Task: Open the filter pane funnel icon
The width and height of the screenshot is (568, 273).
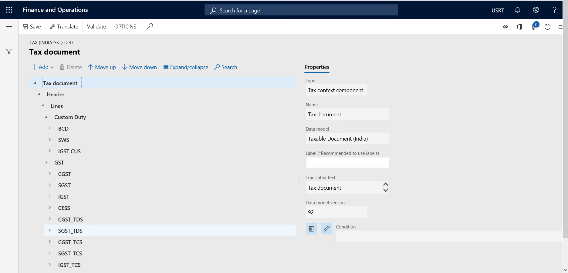Action: pos(9,52)
